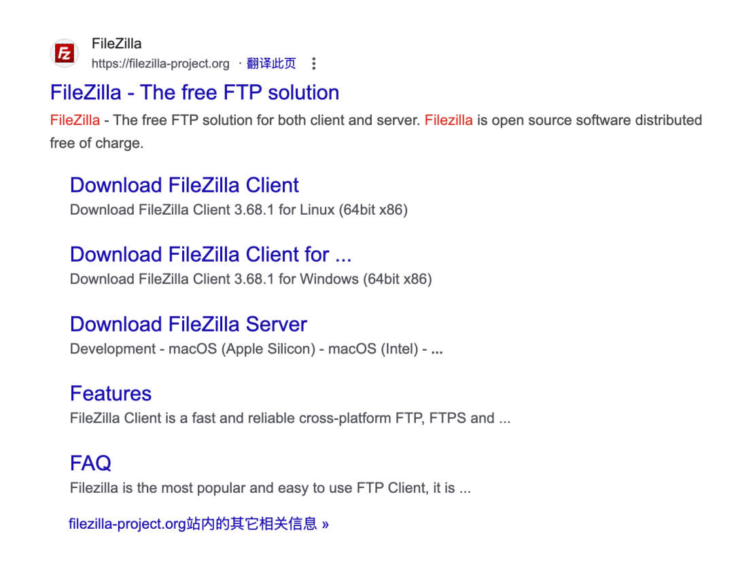Open the 'Download FileZilla Server' sitelink

pos(188,324)
